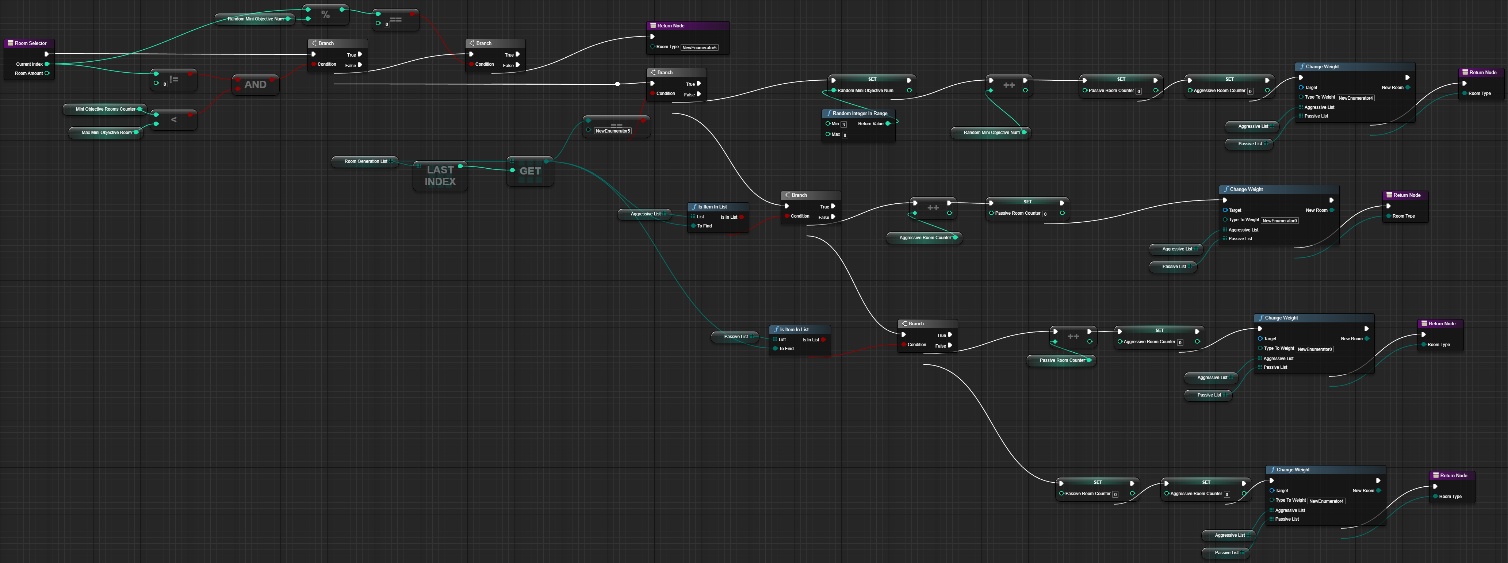Open the NewEnumerator5 dropdown on the enum equals node
This screenshot has height=563, width=1508.
pos(612,131)
